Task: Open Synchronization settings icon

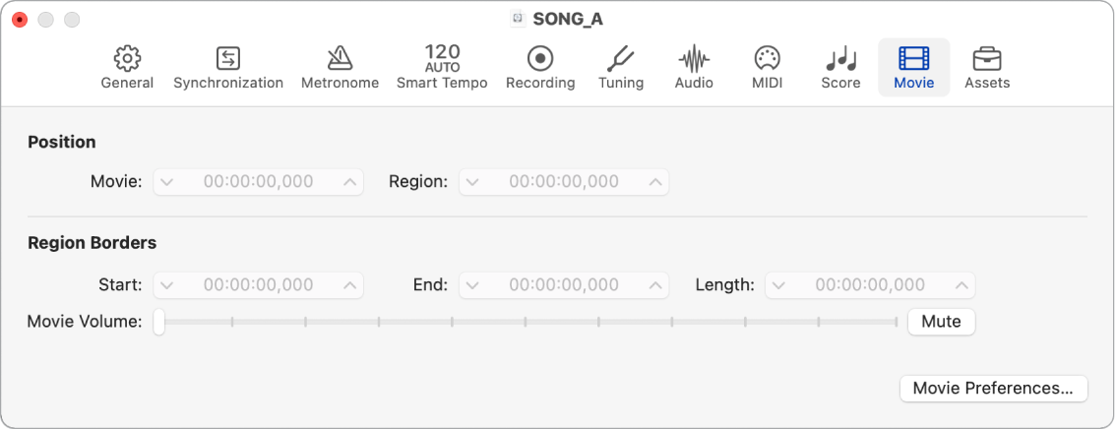Action: coord(228,59)
